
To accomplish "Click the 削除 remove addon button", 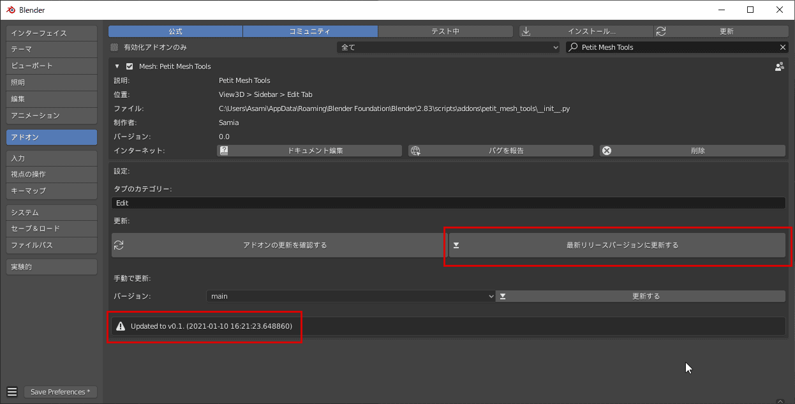I will [x=692, y=151].
